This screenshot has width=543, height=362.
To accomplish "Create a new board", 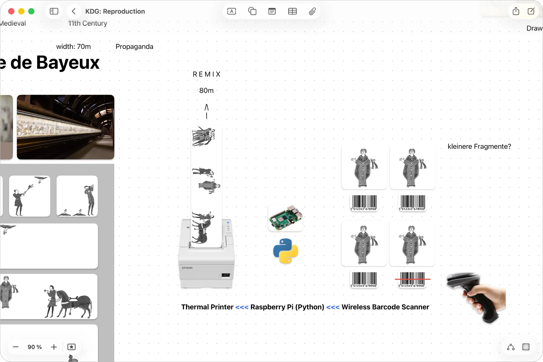I will pyautogui.click(x=531, y=11).
